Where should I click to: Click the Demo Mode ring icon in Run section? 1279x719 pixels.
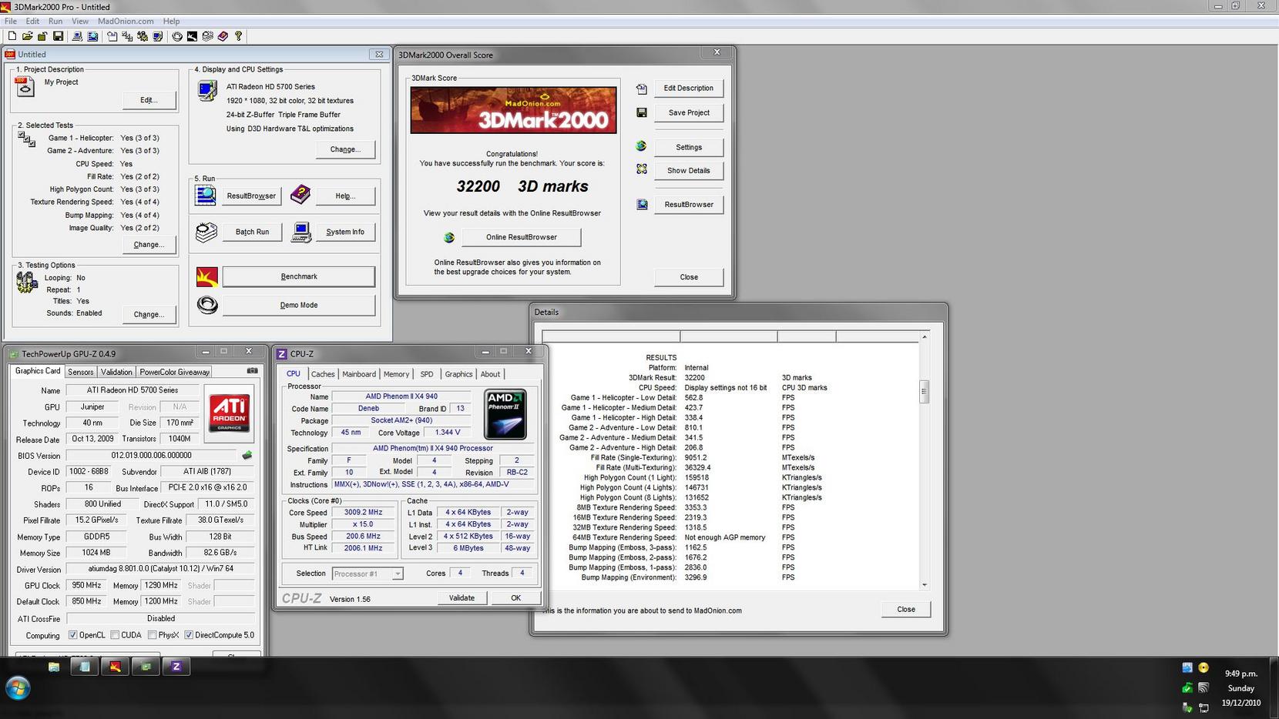click(207, 305)
